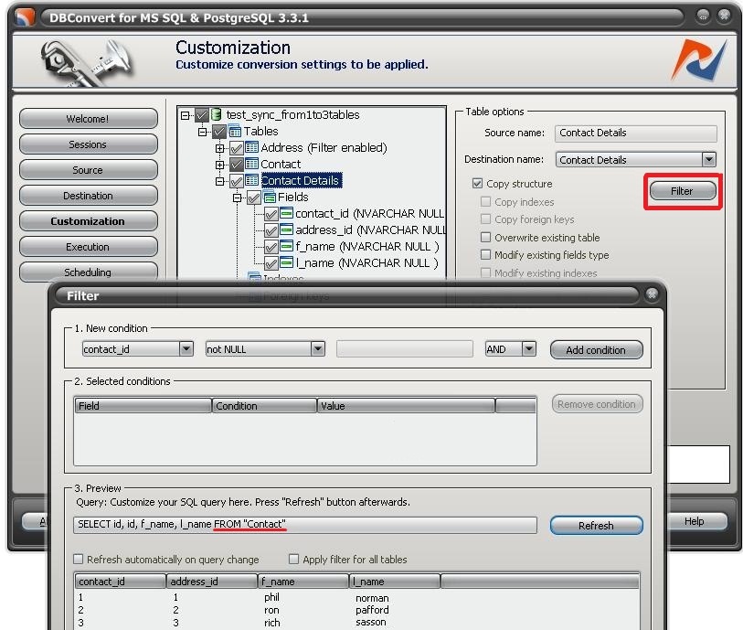Toggle the Contact table checkbox
This screenshot has width=743, height=630.
tap(236, 165)
